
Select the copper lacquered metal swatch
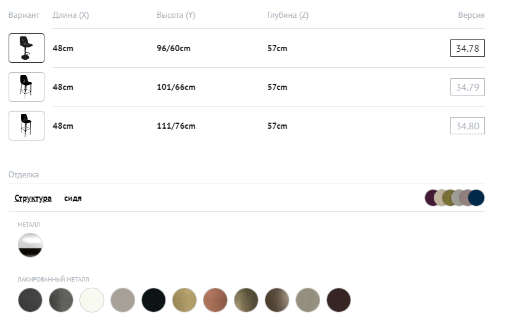tap(215, 300)
